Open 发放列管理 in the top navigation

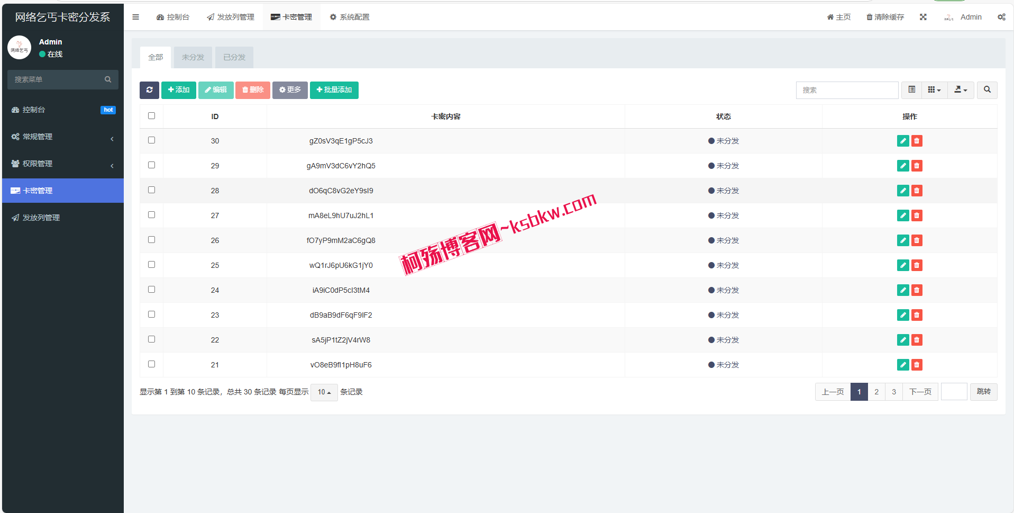tap(231, 17)
